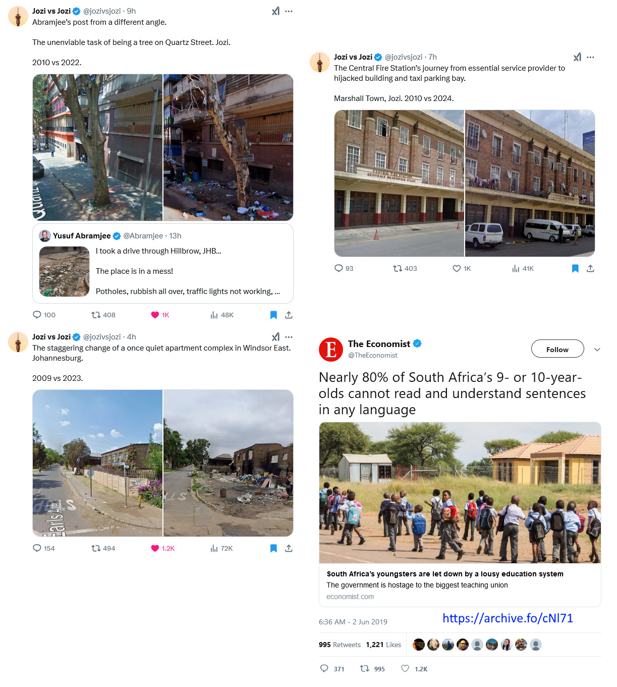
Task: Open 1,221 Likes list
Action: (x=383, y=645)
